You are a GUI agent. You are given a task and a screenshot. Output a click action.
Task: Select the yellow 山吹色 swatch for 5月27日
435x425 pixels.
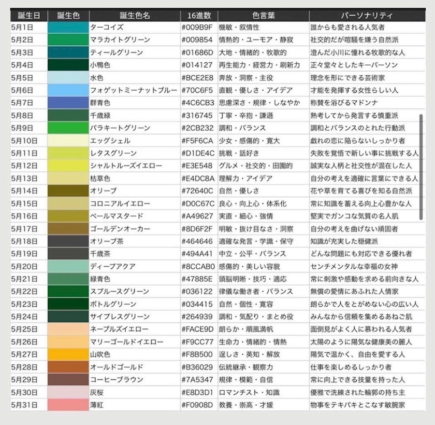click(x=68, y=354)
